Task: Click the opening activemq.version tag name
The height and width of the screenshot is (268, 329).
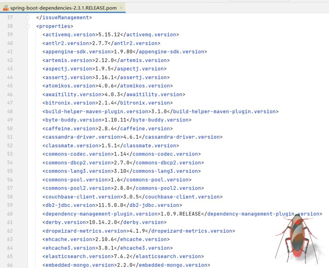Action: click(x=70, y=34)
